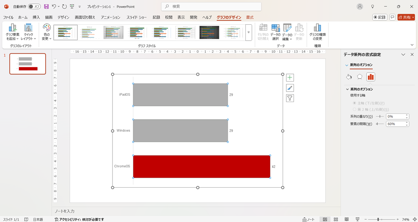Open 系列のオプション dropdown at pane top
This screenshot has height=222, width=418.
coord(347,65)
